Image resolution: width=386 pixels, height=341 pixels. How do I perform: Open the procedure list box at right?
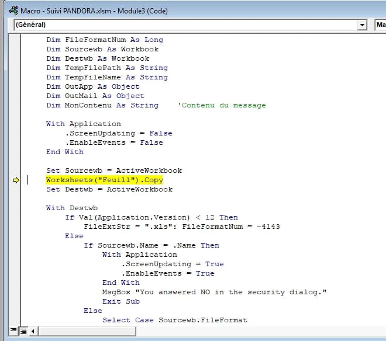(x=380, y=25)
